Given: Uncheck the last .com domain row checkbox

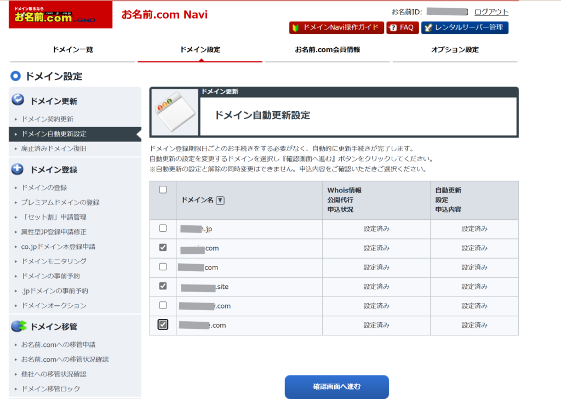Looking at the screenshot, I should [x=163, y=324].
